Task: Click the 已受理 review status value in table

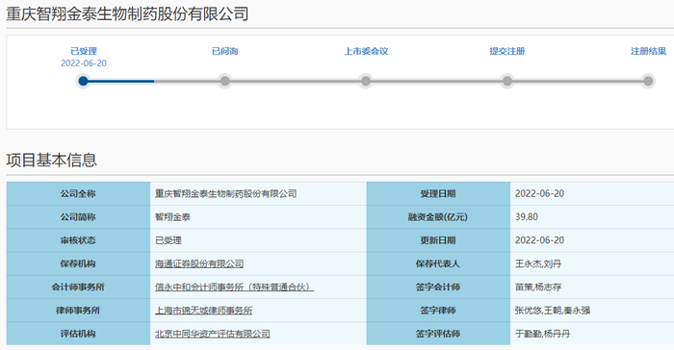Action: tap(168, 240)
